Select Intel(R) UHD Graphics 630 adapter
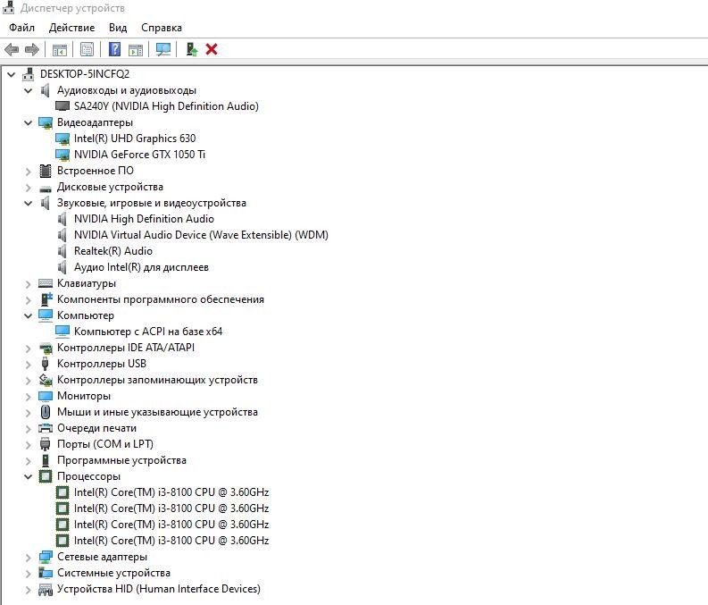 pos(135,139)
